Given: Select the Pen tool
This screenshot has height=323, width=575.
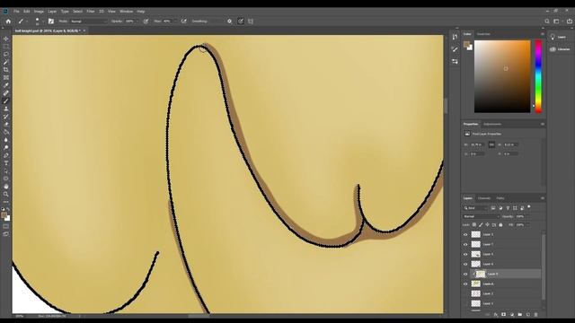Looking at the screenshot, I should pos(6,155).
